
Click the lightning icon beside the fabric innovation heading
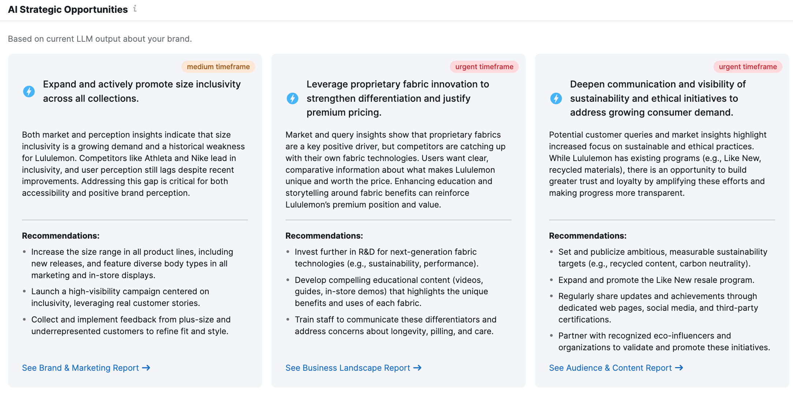(292, 98)
